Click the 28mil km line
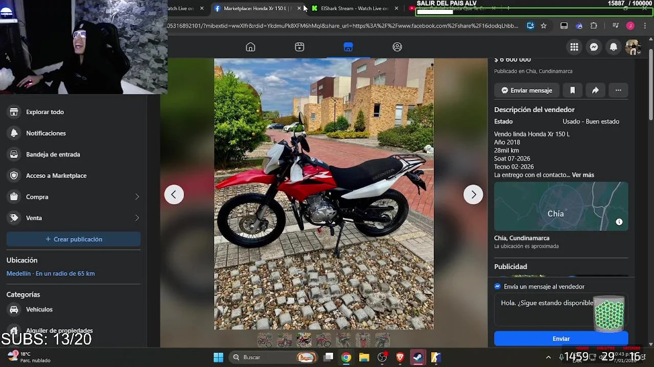 pos(506,150)
